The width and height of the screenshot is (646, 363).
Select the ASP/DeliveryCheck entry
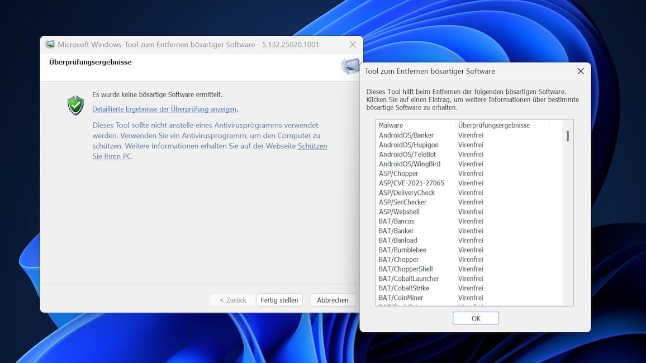click(407, 193)
